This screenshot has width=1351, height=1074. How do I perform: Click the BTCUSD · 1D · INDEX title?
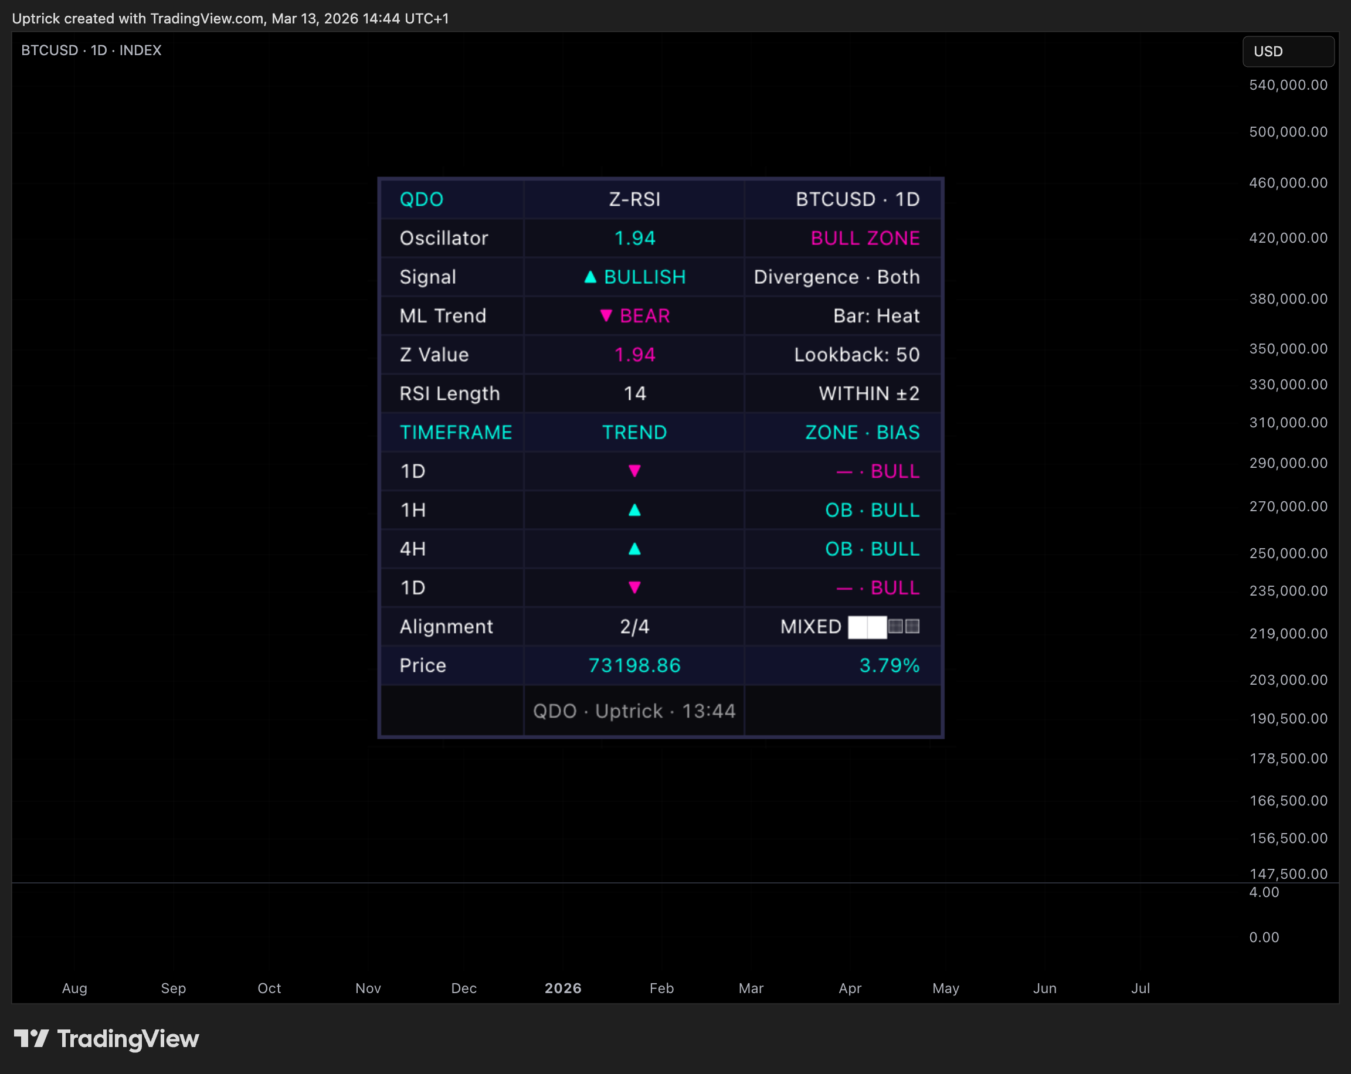coord(91,50)
